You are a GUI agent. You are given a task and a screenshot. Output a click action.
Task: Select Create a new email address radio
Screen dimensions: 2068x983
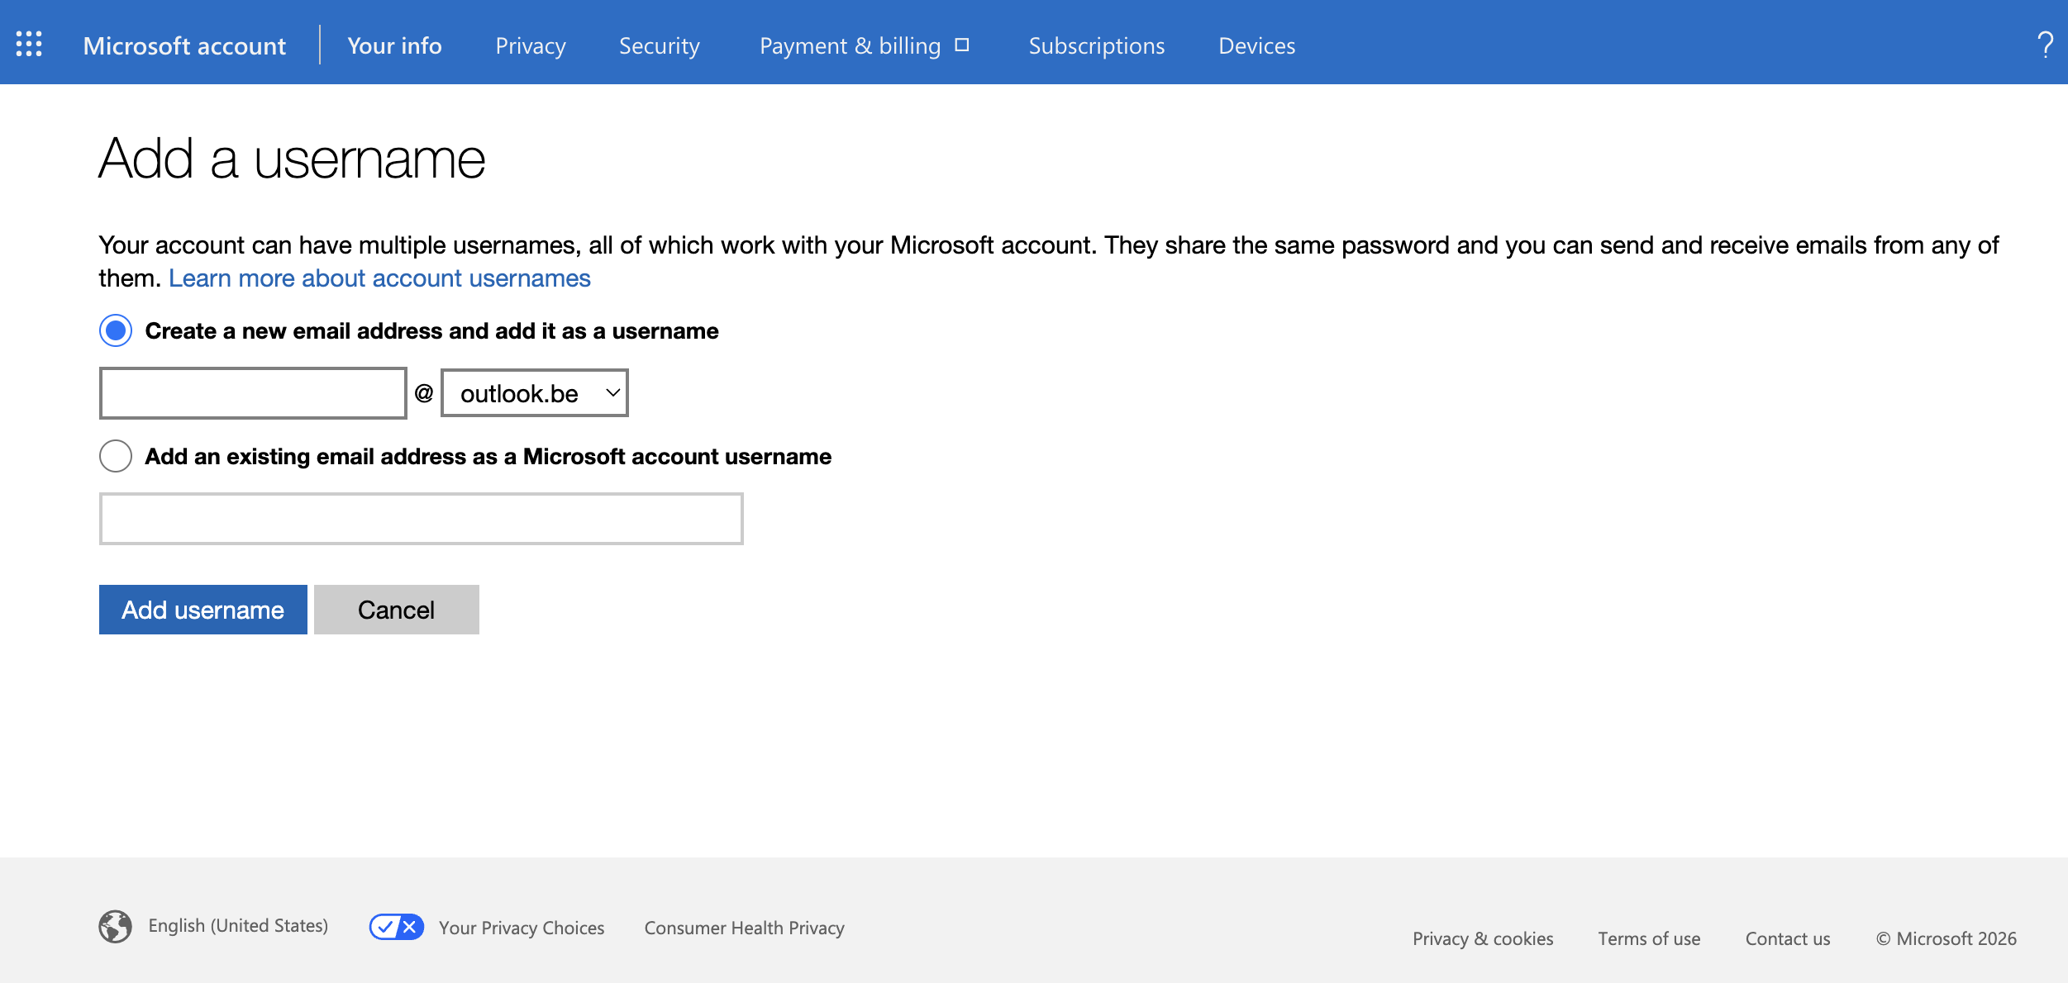116,330
